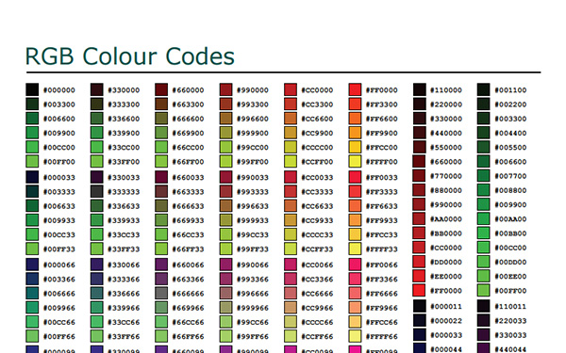Select the #00AA00 green swatch
This screenshot has height=353, width=566.
click(x=483, y=218)
